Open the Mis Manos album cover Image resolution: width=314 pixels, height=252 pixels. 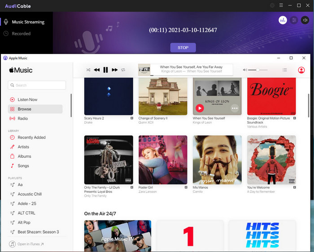point(217,160)
